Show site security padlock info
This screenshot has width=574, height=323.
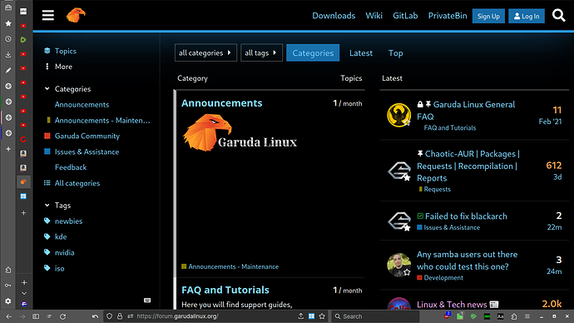point(120,316)
